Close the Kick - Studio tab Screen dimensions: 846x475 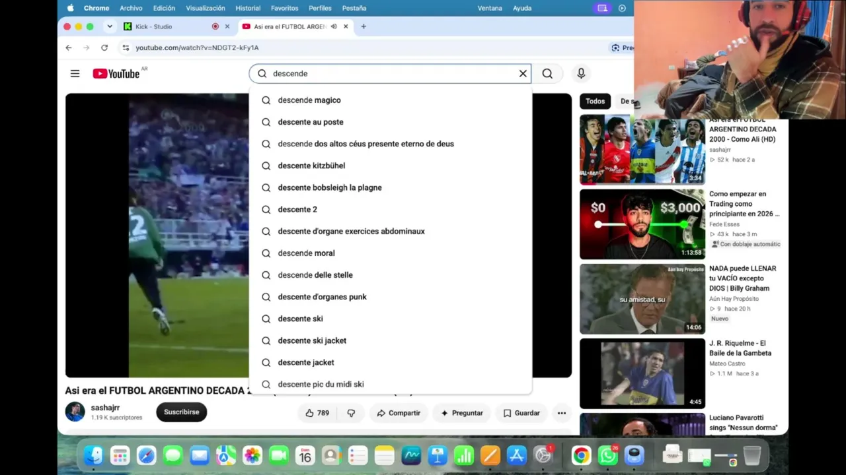click(x=227, y=26)
